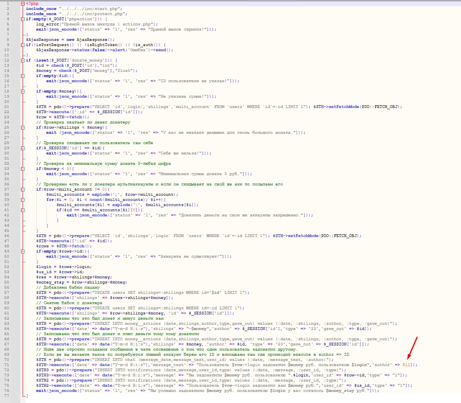The image size is (461, 403).
Task: Collapse the if(empty($money)) block on line 18
Action: click(x=23, y=91)
